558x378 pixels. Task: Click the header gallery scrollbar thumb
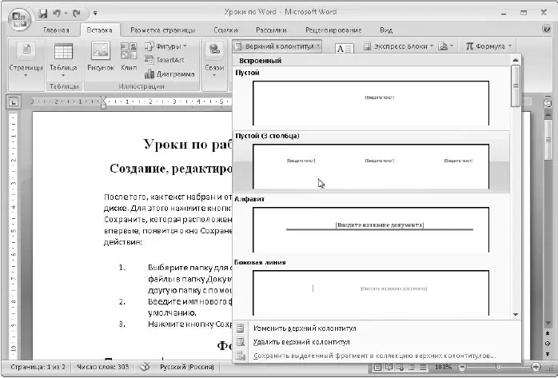[x=516, y=86]
